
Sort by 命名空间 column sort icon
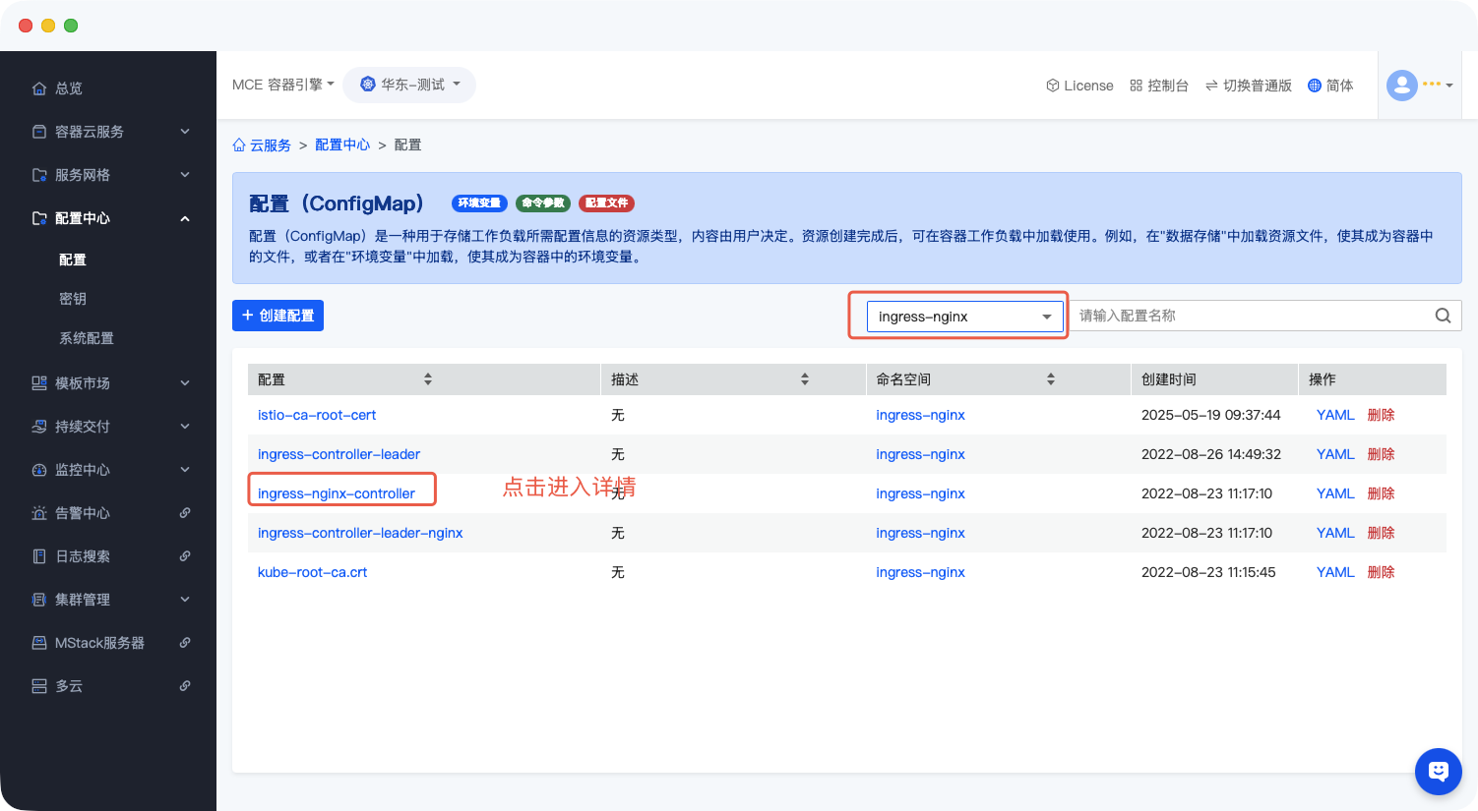point(1051,379)
